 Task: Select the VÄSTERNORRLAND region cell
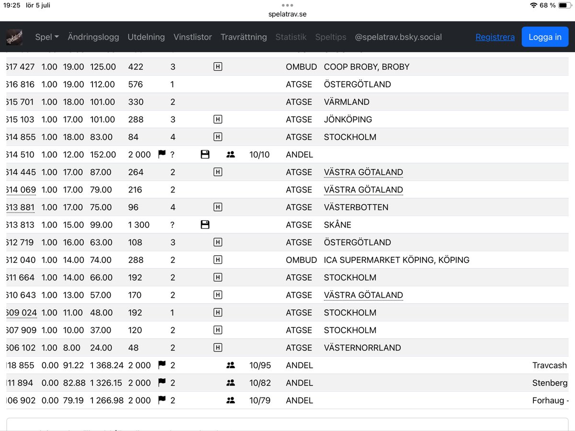coord(362,348)
